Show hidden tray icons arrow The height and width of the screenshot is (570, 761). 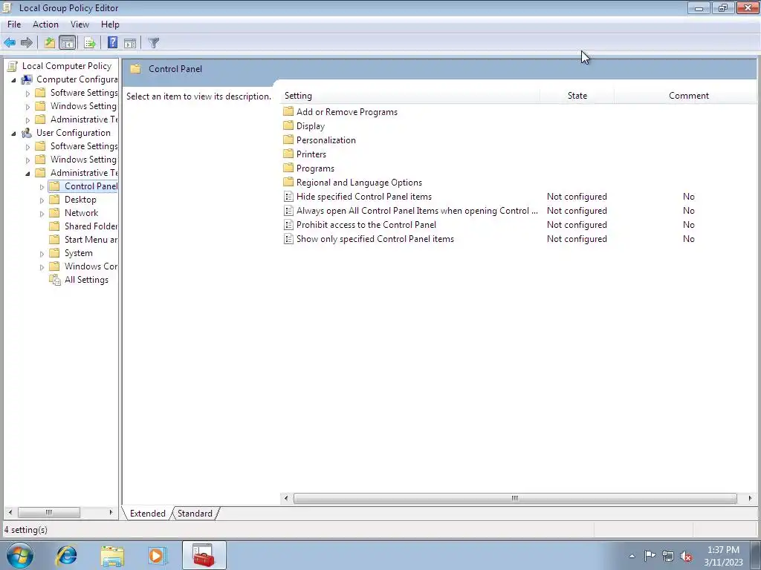click(x=632, y=556)
